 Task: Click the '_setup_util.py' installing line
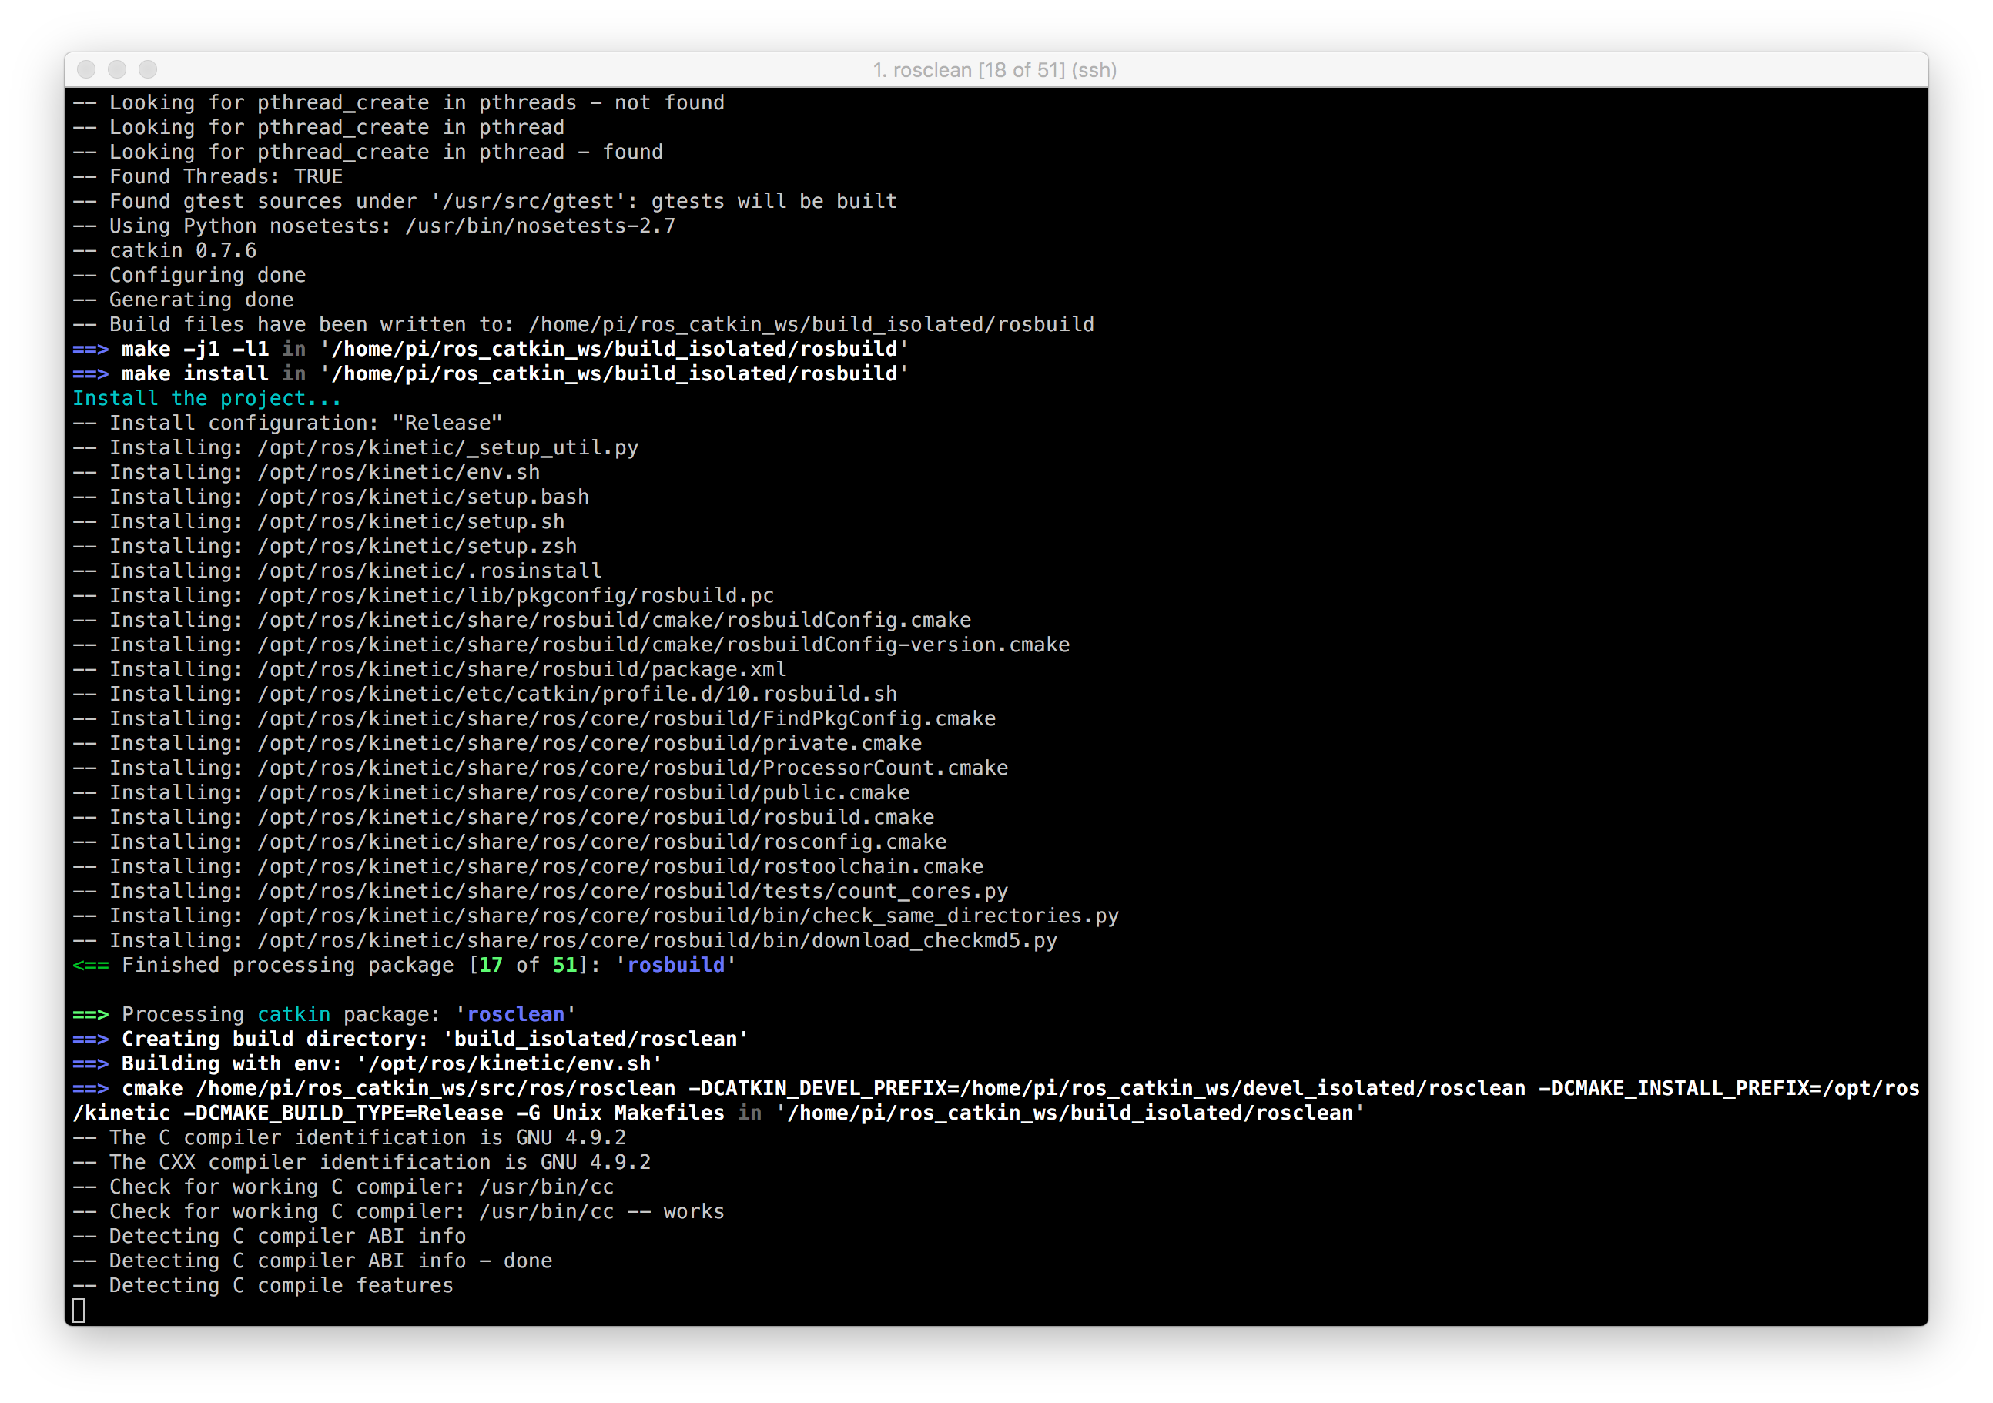point(355,447)
